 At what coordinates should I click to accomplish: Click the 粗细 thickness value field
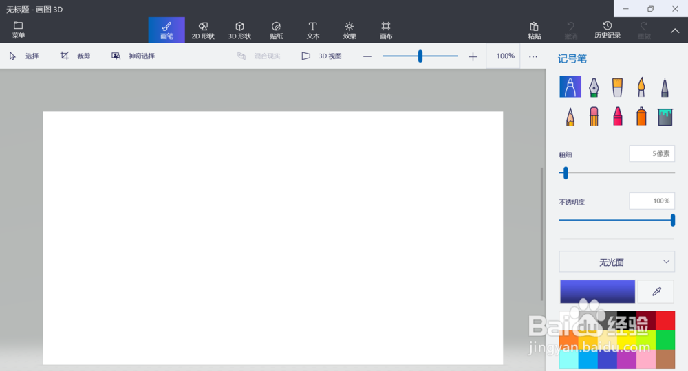652,154
